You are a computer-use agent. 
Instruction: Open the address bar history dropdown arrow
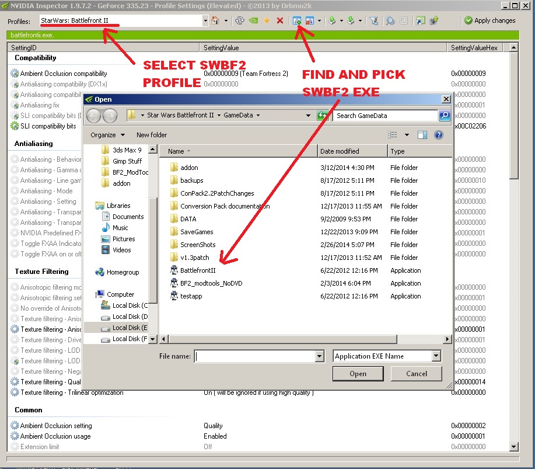(x=308, y=116)
